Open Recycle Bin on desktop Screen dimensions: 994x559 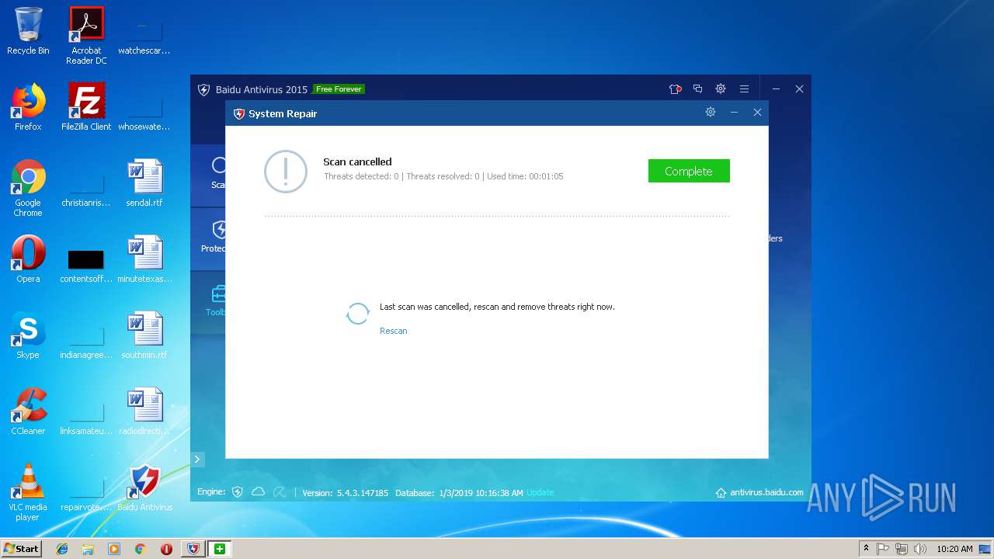tap(28, 32)
